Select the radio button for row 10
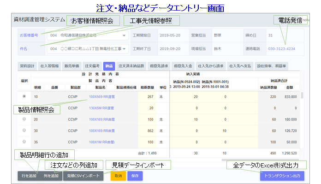 pyautogui.click(x=24, y=96)
